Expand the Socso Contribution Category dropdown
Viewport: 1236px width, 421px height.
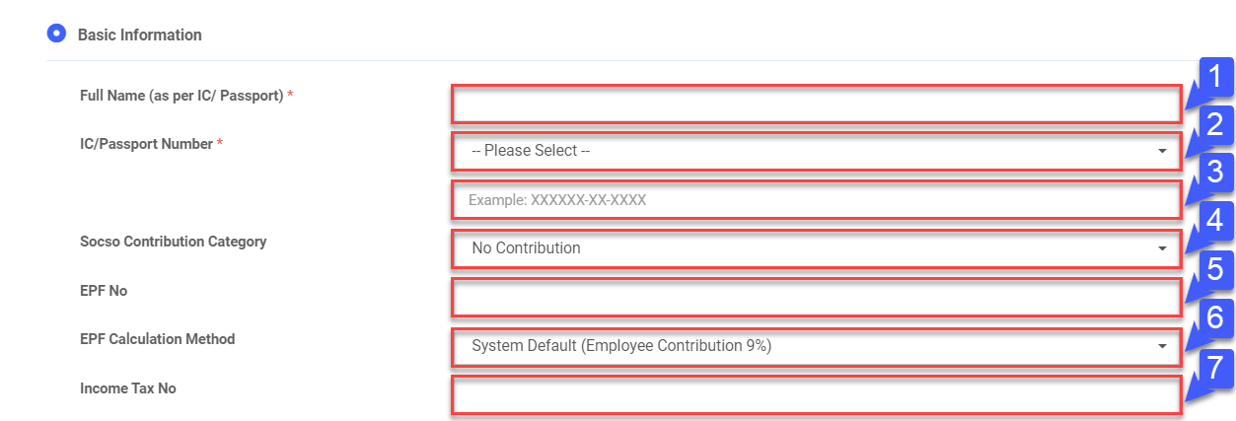(816, 248)
